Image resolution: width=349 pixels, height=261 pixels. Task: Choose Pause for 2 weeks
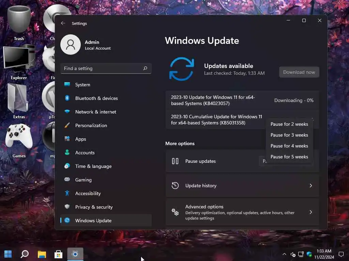(x=289, y=124)
